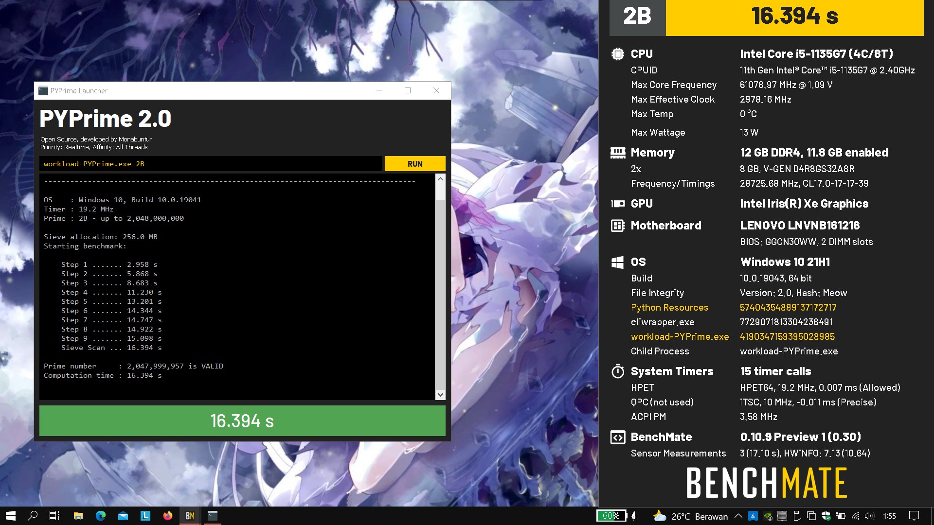The height and width of the screenshot is (525, 934).
Task: Click the power/battery plug tray icon
Action: tap(840, 516)
